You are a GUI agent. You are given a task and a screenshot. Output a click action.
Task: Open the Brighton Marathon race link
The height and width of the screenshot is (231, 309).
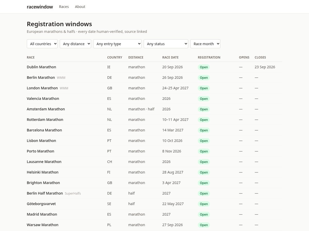coord(43,183)
